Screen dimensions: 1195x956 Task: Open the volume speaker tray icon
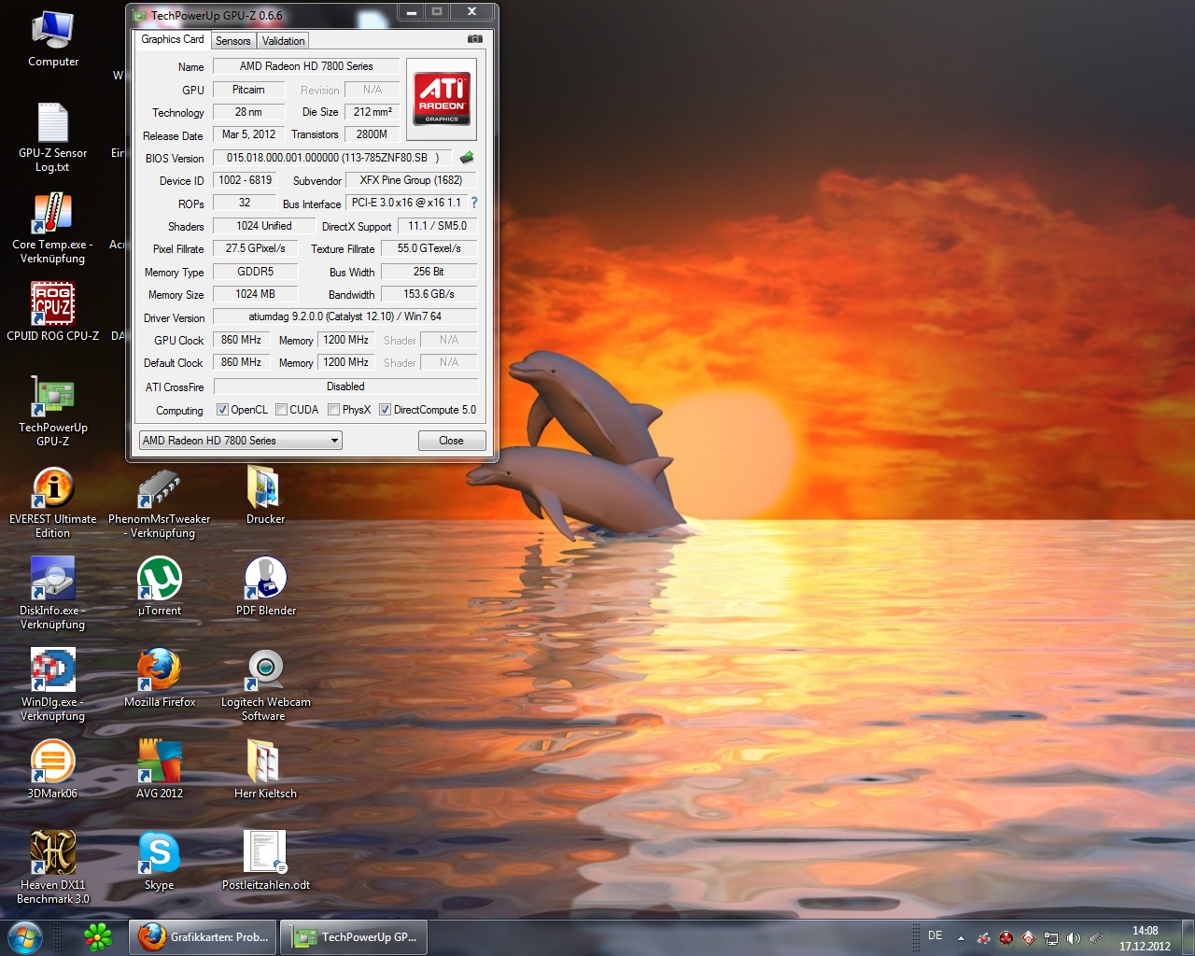pos(1073,937)
